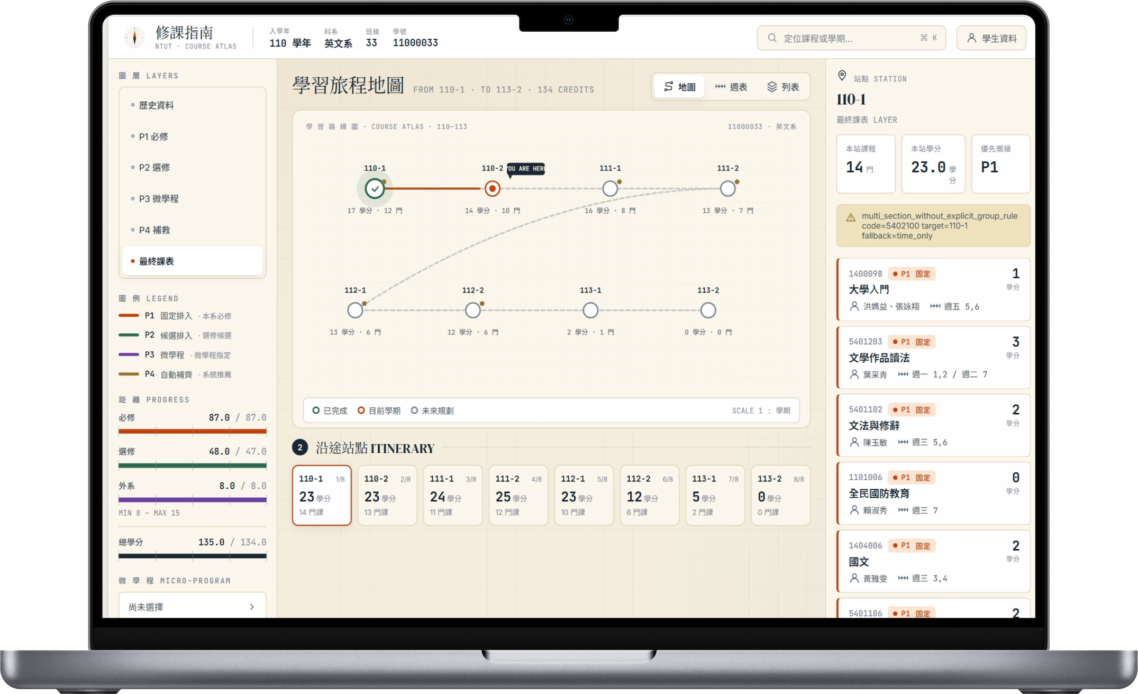Open the 國文 course card
Screen dimensions: 1138x694
click(x=933, y=561)
